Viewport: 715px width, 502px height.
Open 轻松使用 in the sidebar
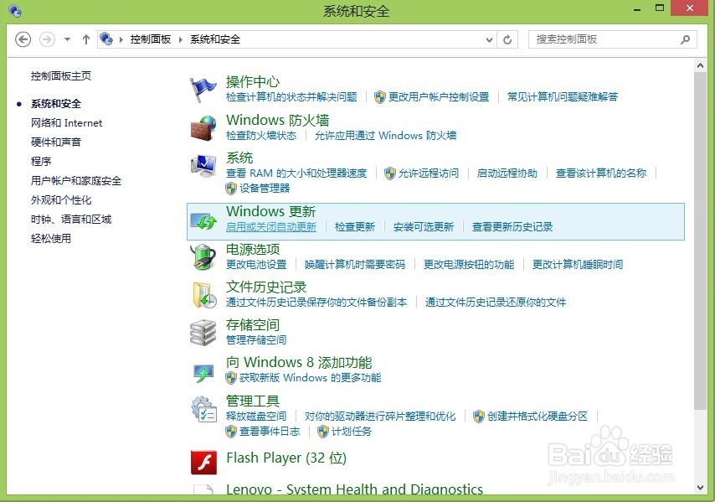50,238
